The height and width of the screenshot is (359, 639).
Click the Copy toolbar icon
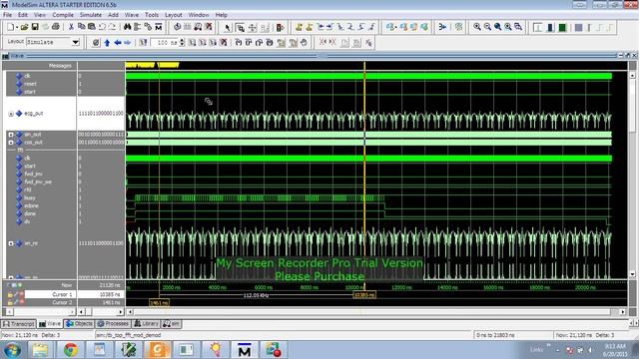tap(82, 27)
